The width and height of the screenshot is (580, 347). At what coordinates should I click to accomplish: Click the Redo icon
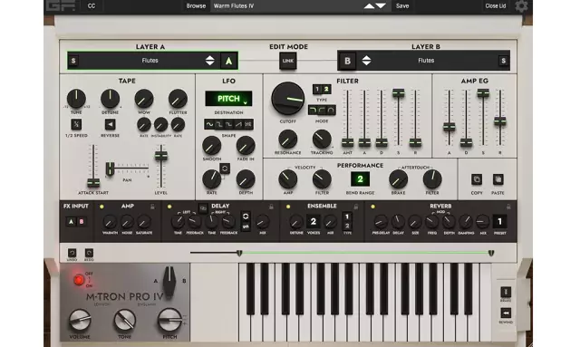pos(89,253)
